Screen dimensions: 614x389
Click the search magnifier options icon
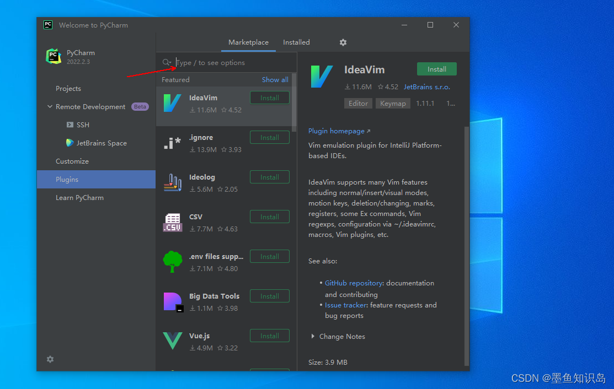[x=167, y=62]
